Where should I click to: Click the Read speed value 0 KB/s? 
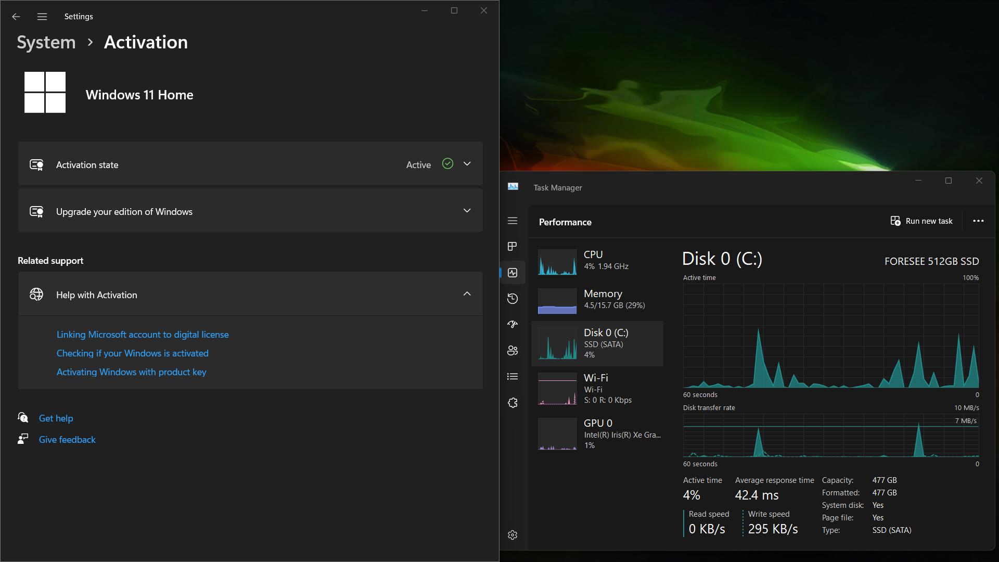[x=707, y=529]
